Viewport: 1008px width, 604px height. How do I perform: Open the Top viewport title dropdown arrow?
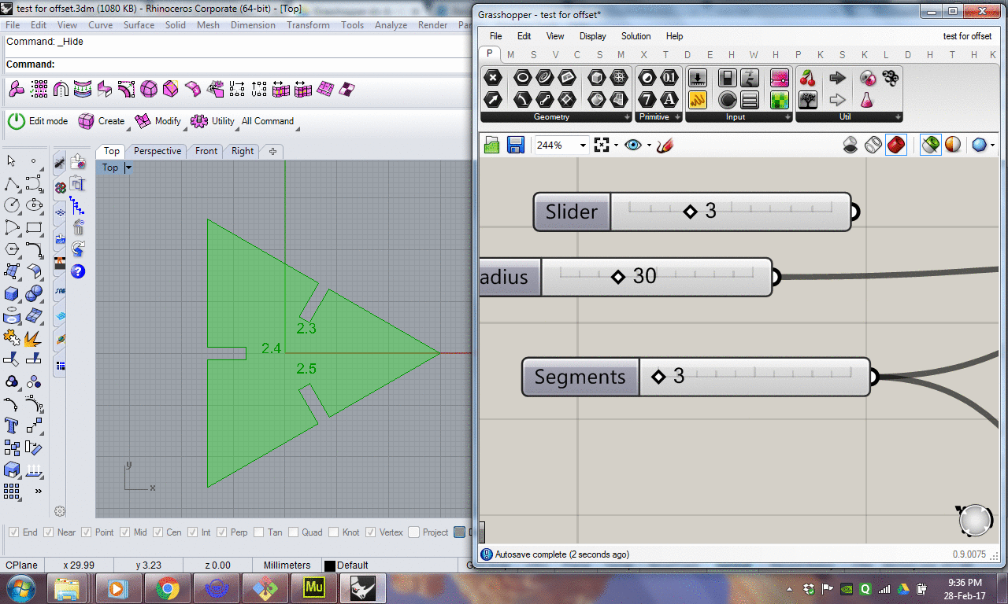tap(128, 168)
